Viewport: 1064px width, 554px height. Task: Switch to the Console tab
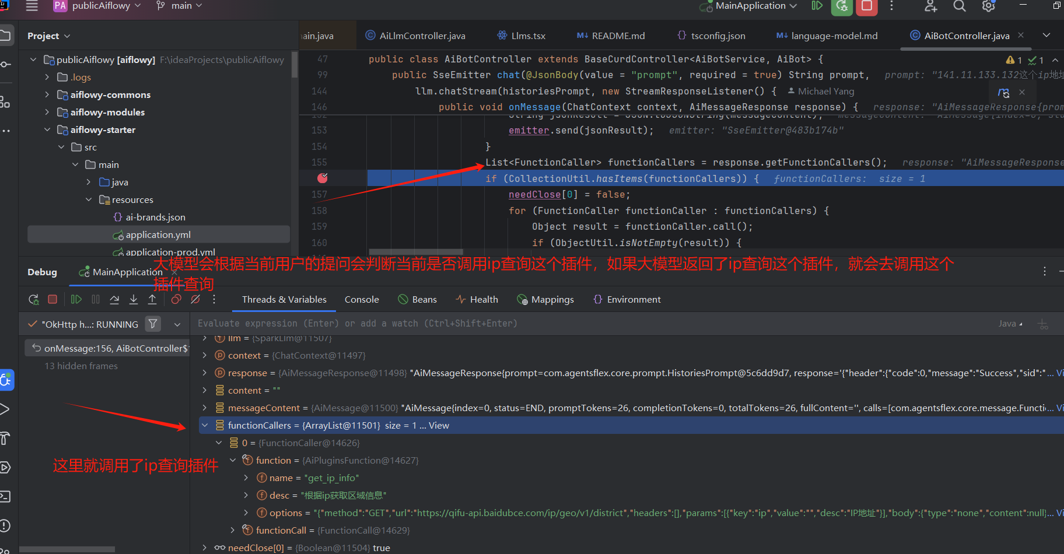coord(362,299)
